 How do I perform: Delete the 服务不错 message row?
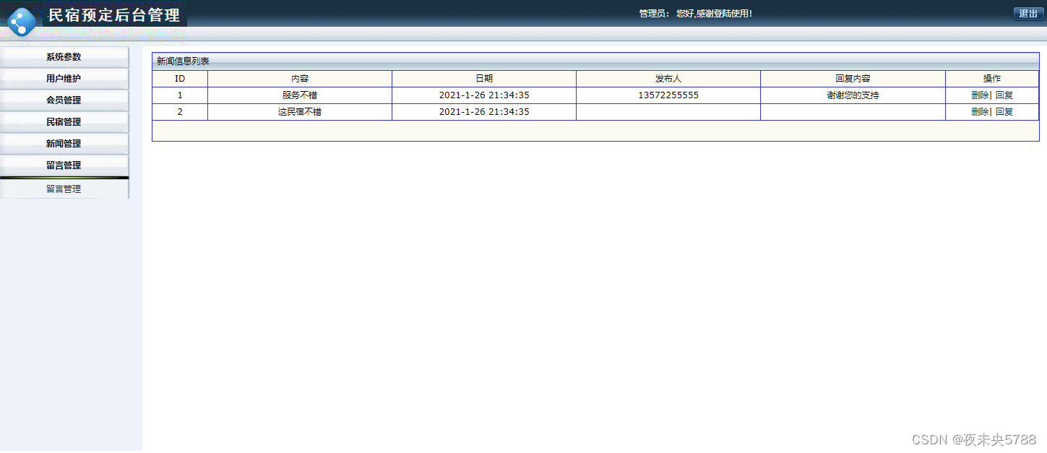[x=980, y=95]
